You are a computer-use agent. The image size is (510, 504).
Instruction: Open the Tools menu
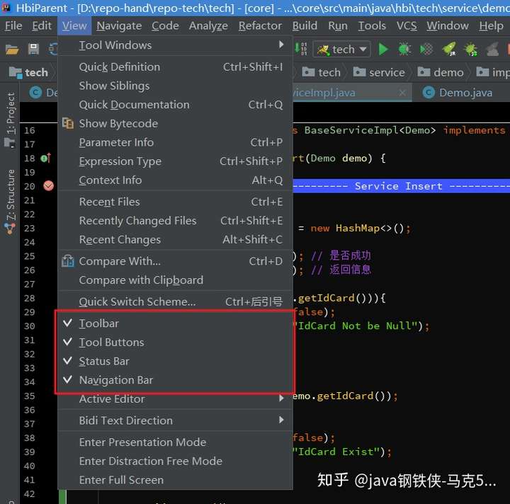pos(372,25)
